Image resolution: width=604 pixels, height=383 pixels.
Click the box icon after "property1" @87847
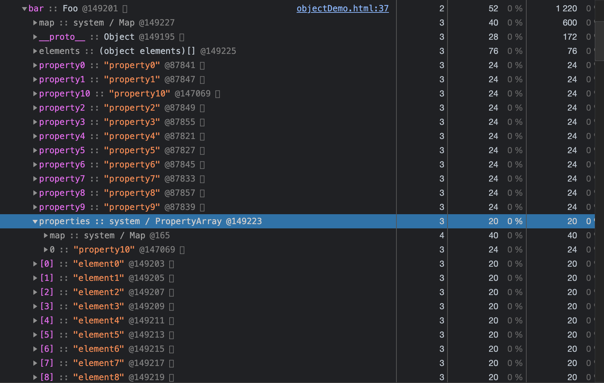[202, 79]
